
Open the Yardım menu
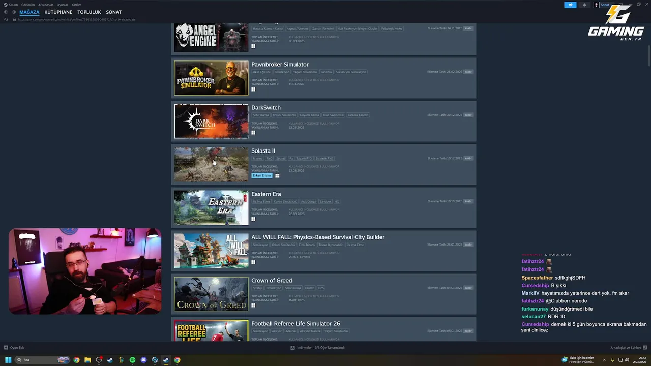76,5
